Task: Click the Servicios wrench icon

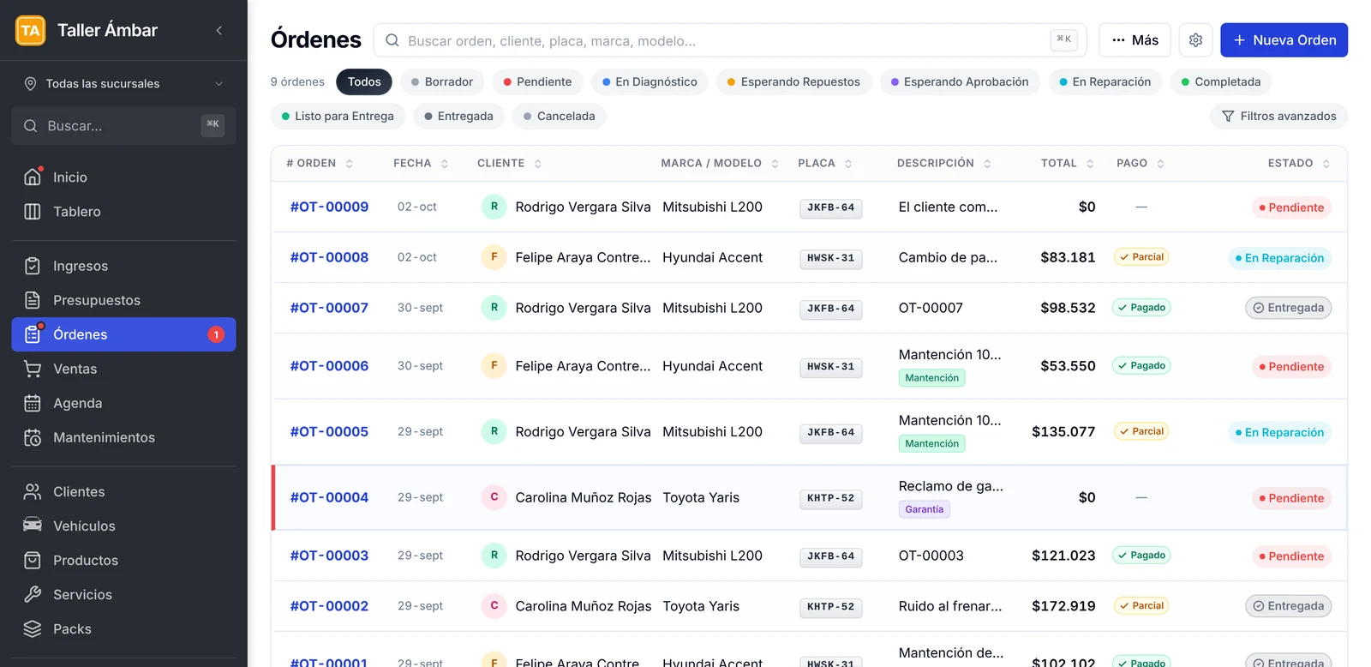Action: point(33,594)
